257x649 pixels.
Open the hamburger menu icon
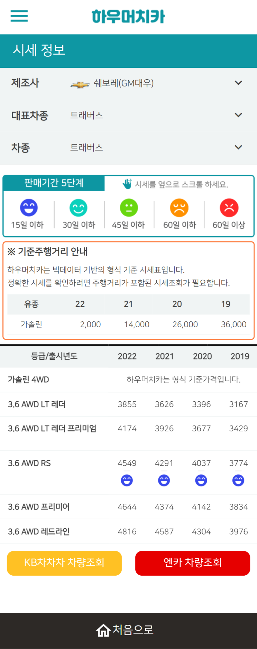click(x=19, y=16)
